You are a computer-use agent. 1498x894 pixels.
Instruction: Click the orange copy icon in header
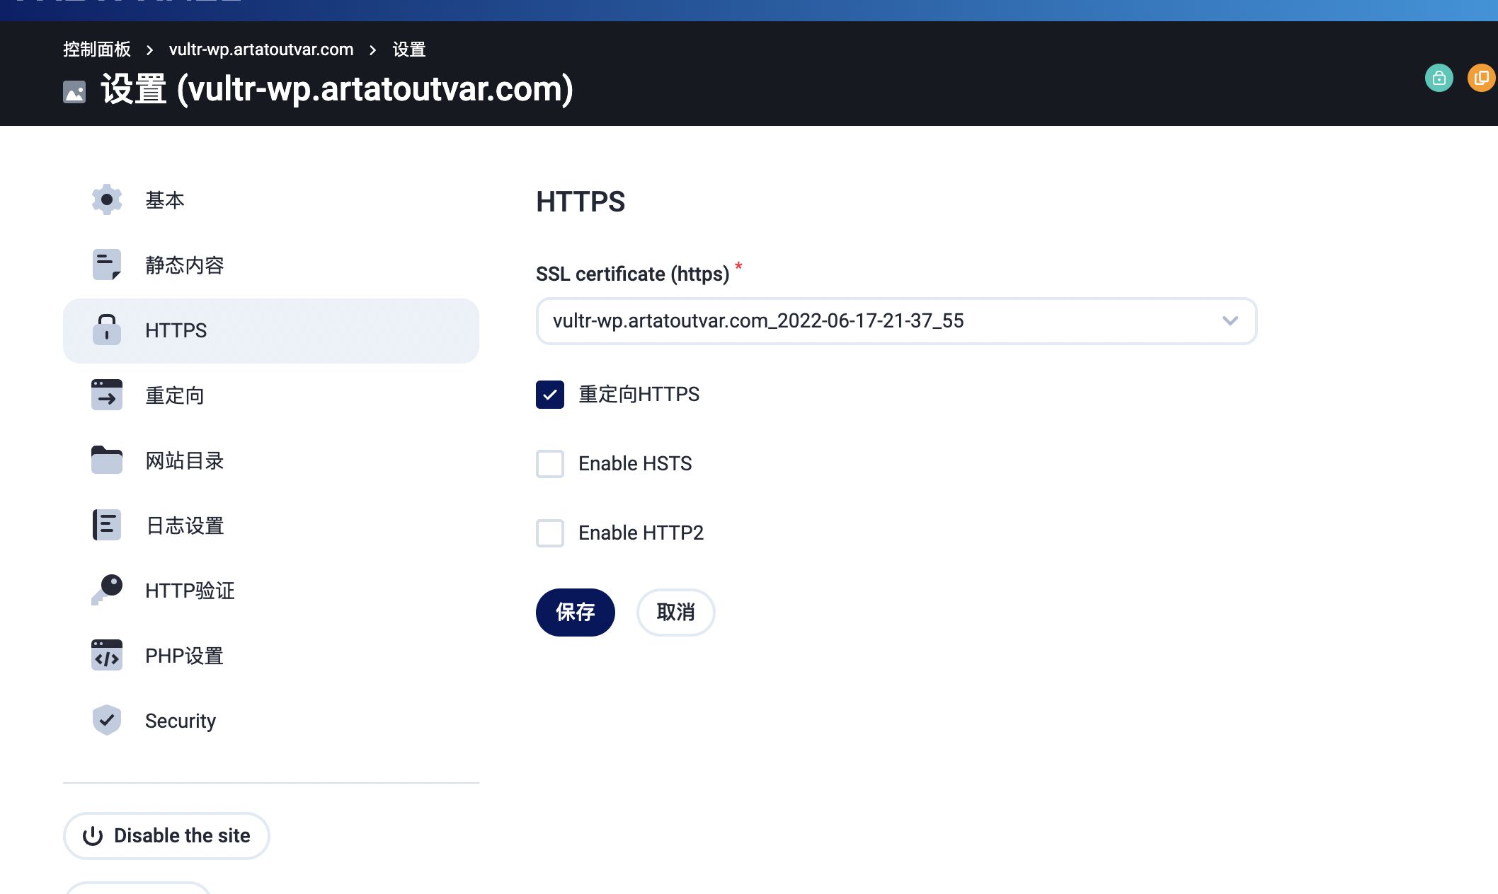[1481, 78]
